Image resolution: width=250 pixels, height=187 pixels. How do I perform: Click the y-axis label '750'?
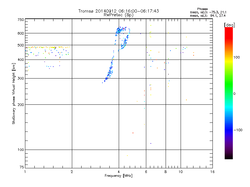[21, 20]
